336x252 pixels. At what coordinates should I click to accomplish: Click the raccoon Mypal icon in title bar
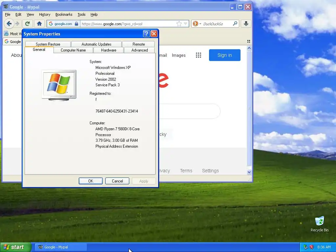pyautogui.click(x=6, y=7)
